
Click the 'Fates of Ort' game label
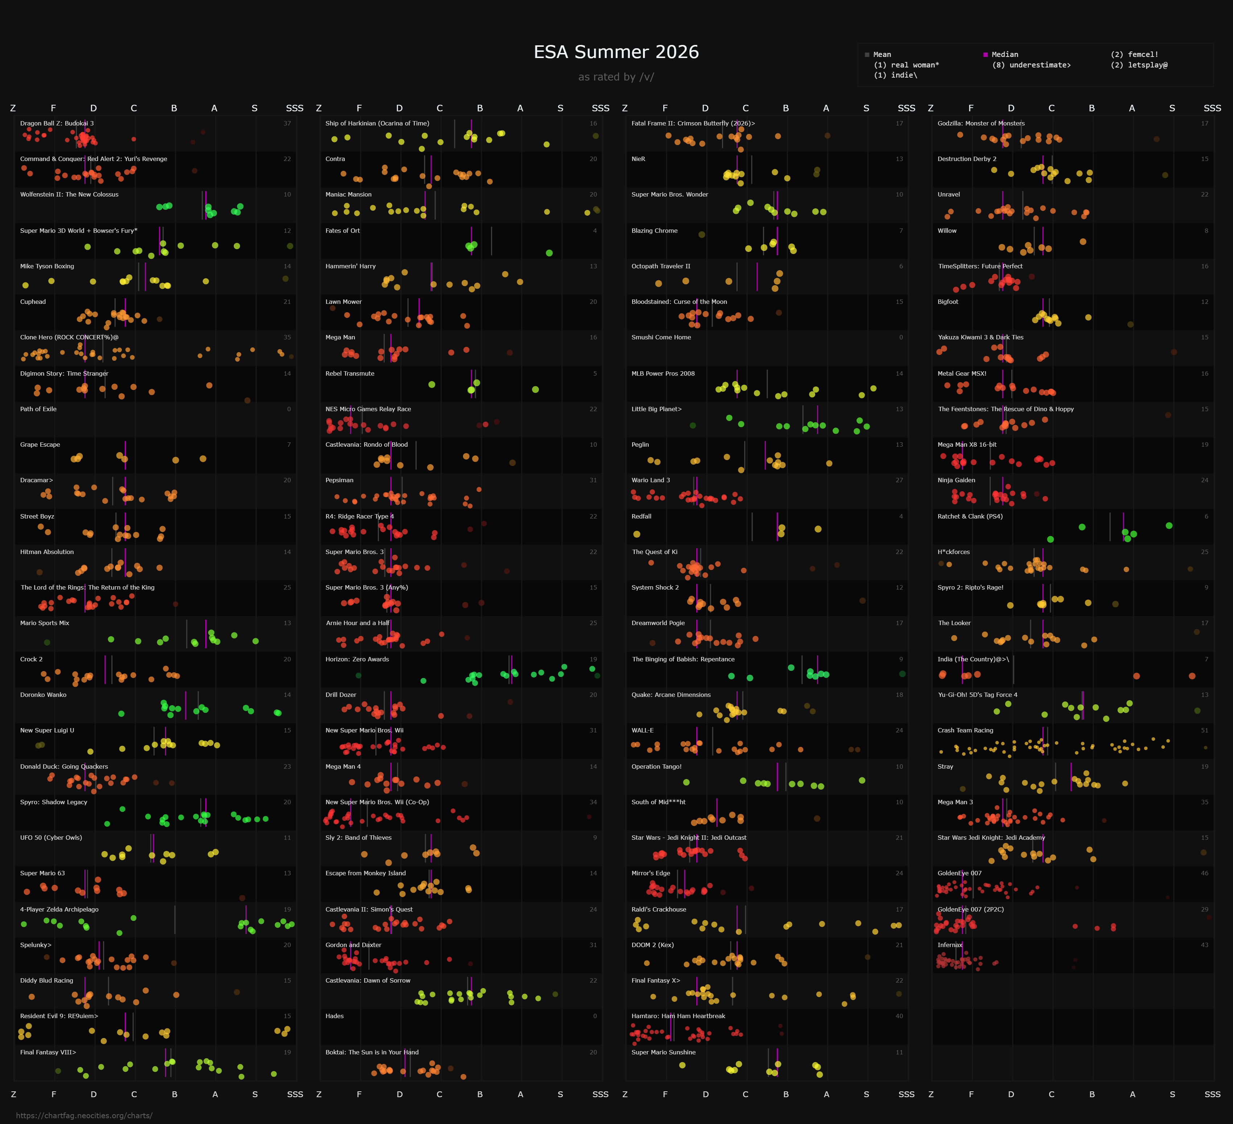[342, 231]
